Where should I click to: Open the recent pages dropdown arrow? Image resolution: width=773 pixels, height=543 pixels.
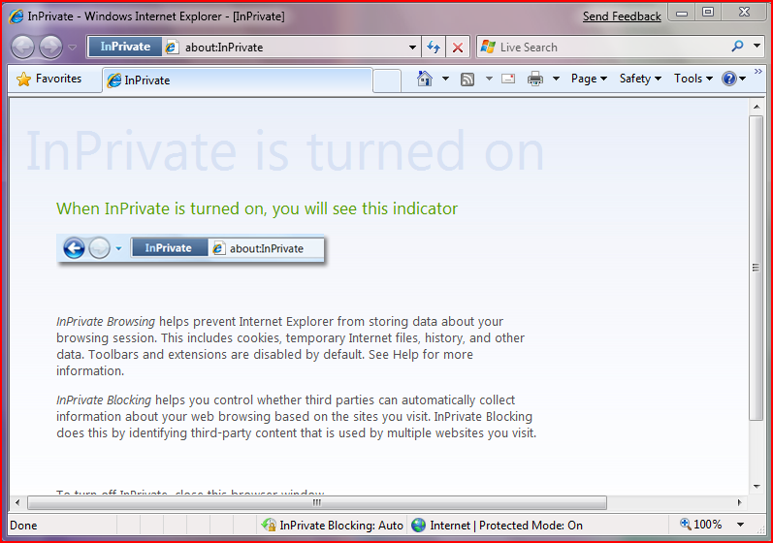point(73,48)
